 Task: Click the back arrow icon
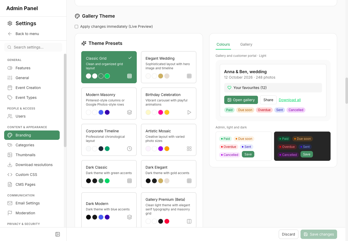click(x=10, y=34)
